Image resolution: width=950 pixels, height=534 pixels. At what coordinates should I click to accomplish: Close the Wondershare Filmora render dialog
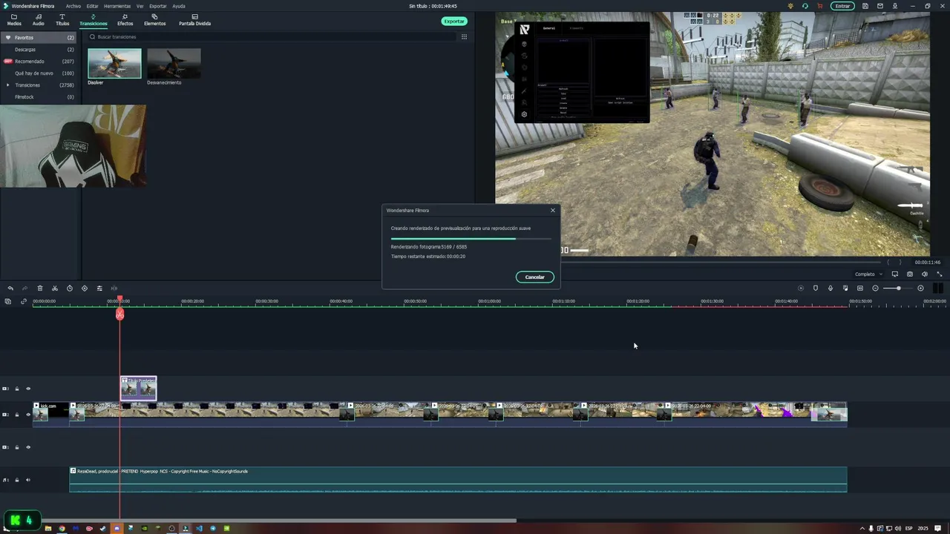click(552, 210)
